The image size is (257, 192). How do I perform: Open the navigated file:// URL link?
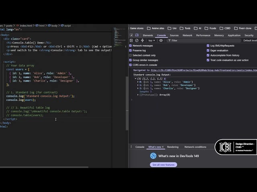pyautogui.click(x=204, y=70)
